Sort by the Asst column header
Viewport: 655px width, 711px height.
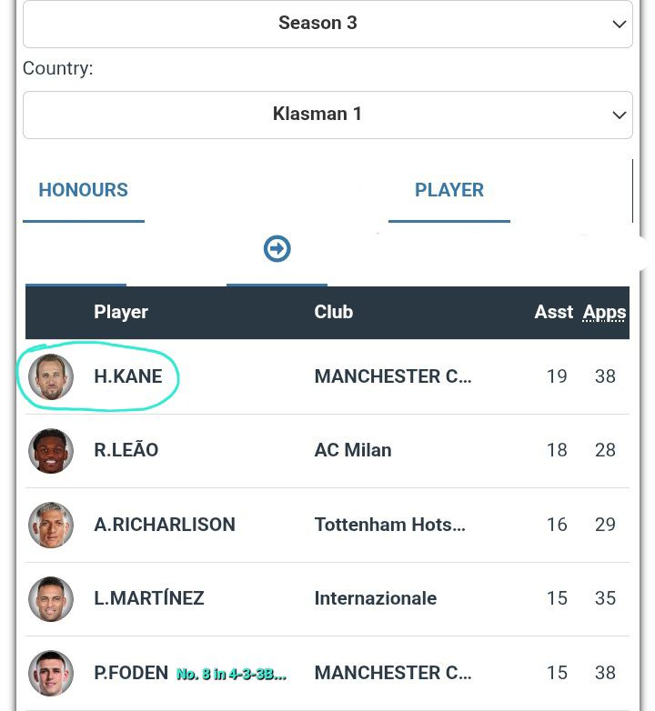tap(553, 312)
